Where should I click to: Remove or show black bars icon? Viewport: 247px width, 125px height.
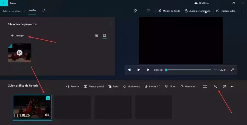[205, 86]
